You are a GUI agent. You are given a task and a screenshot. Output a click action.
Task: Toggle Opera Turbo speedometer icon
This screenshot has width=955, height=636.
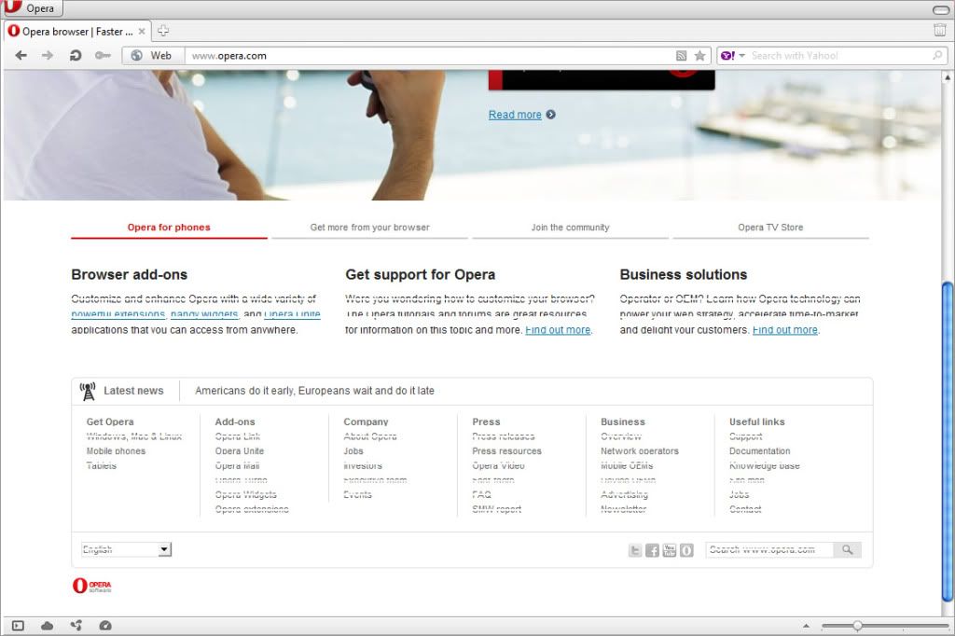(105, 626)
